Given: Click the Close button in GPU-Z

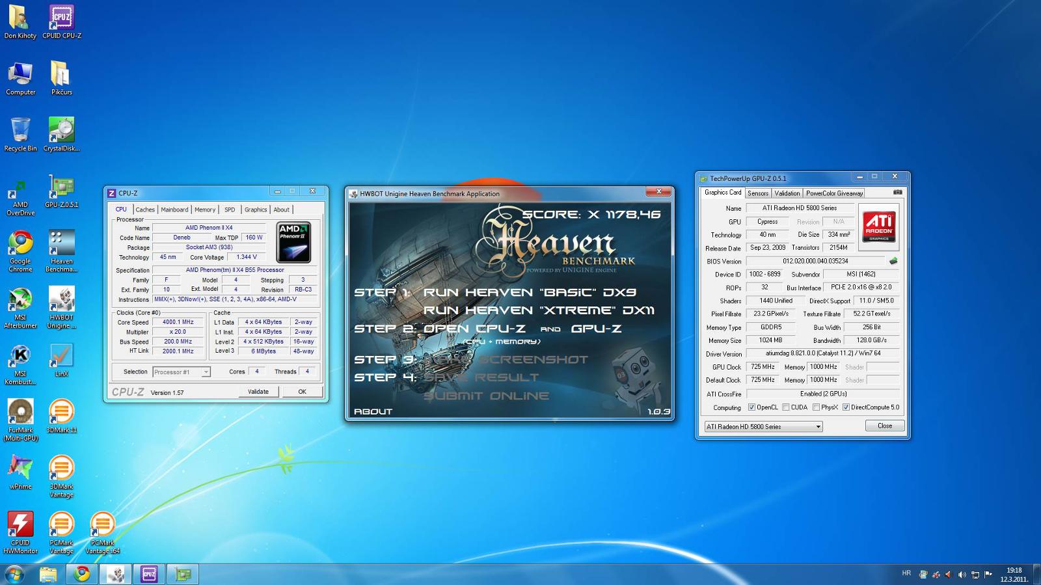Looking at the screenshot, I should tap(885, 426).
